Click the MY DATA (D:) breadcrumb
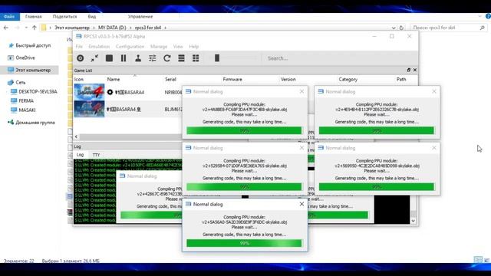The image size is (491, 276). click(112, 28)
